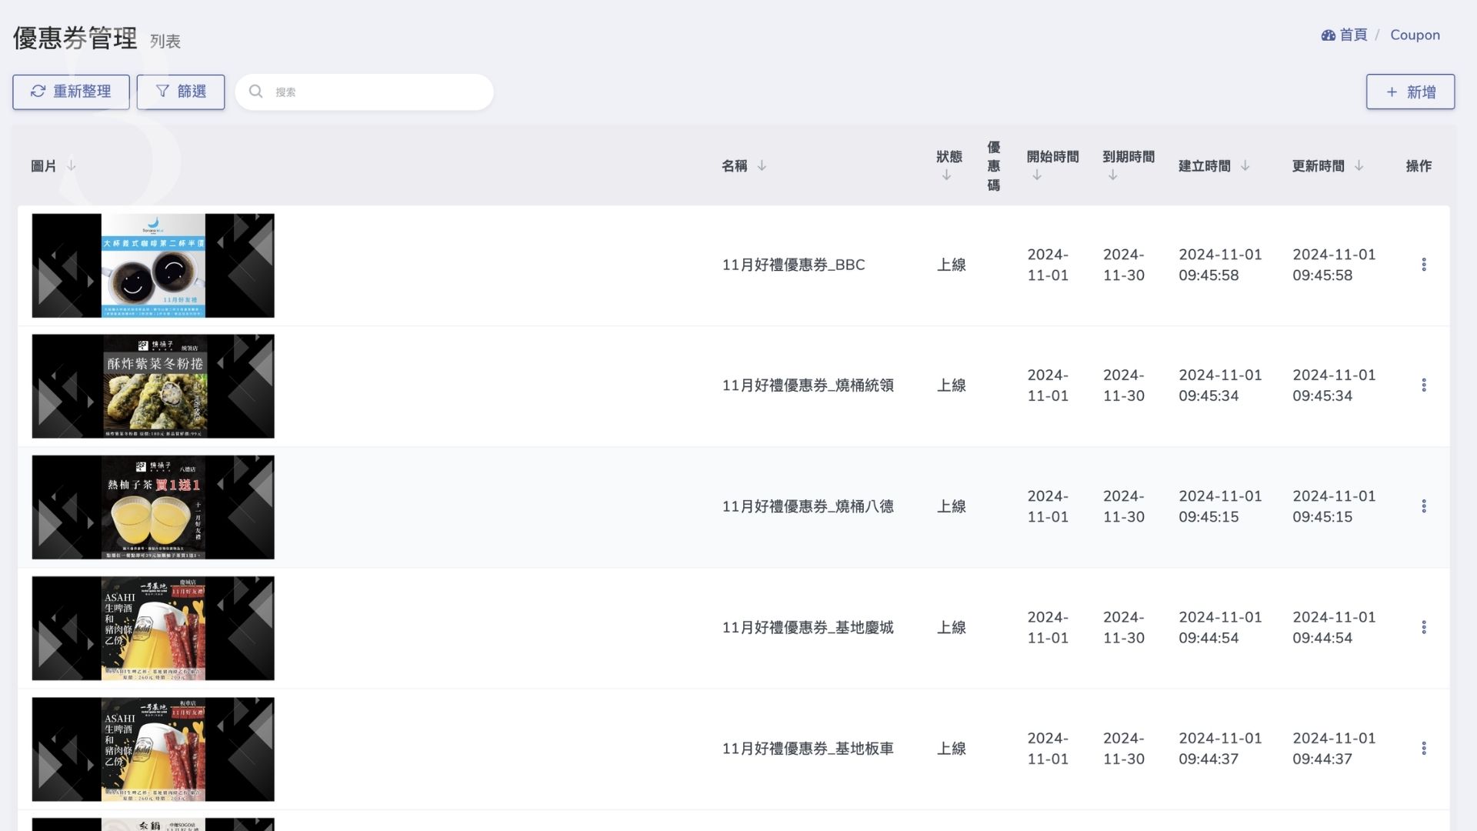Open actions menu for 基地慶城 coupon row
This screenshot has height=831, width=1477.
[1424, 627]
